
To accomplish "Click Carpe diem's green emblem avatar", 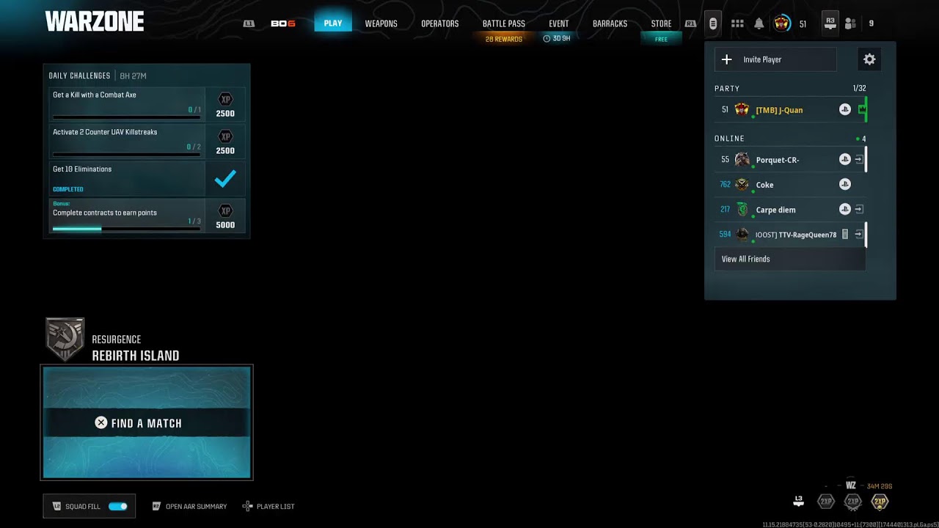I will 742,210.
